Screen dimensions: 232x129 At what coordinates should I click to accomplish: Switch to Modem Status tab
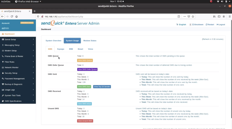point(90,41)
